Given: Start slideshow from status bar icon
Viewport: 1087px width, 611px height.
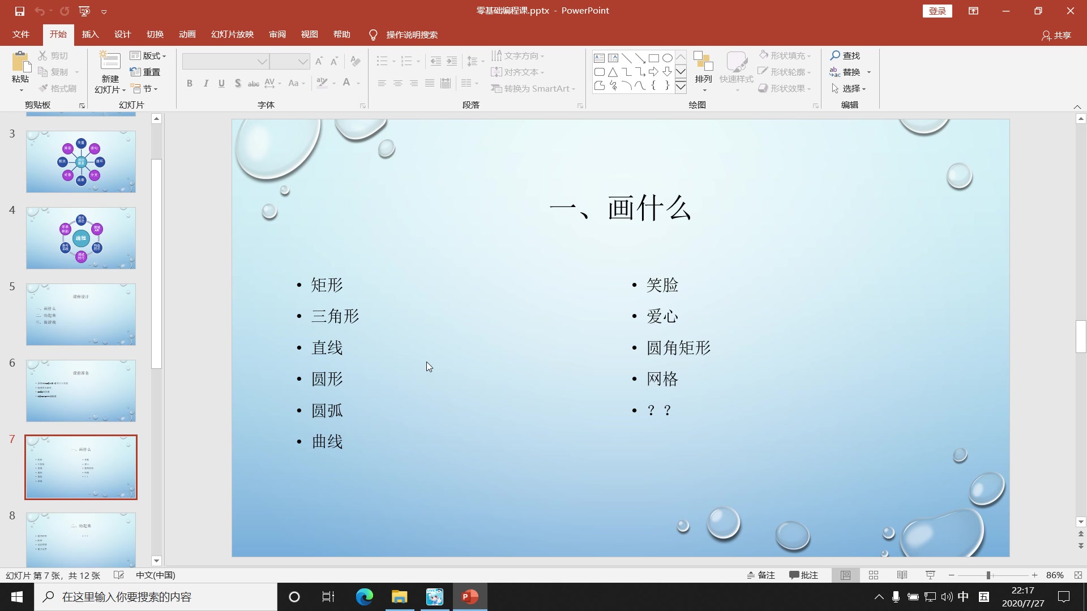Looking at the screenshot, I should coord(930,575).
